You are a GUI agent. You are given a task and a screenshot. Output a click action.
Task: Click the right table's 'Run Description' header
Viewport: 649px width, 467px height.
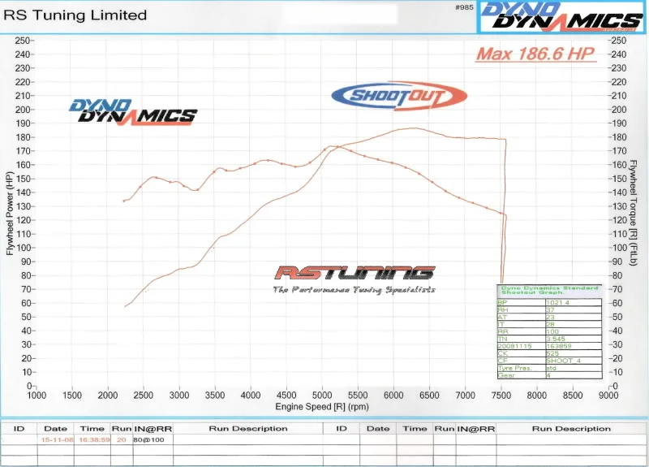(571, 429)
